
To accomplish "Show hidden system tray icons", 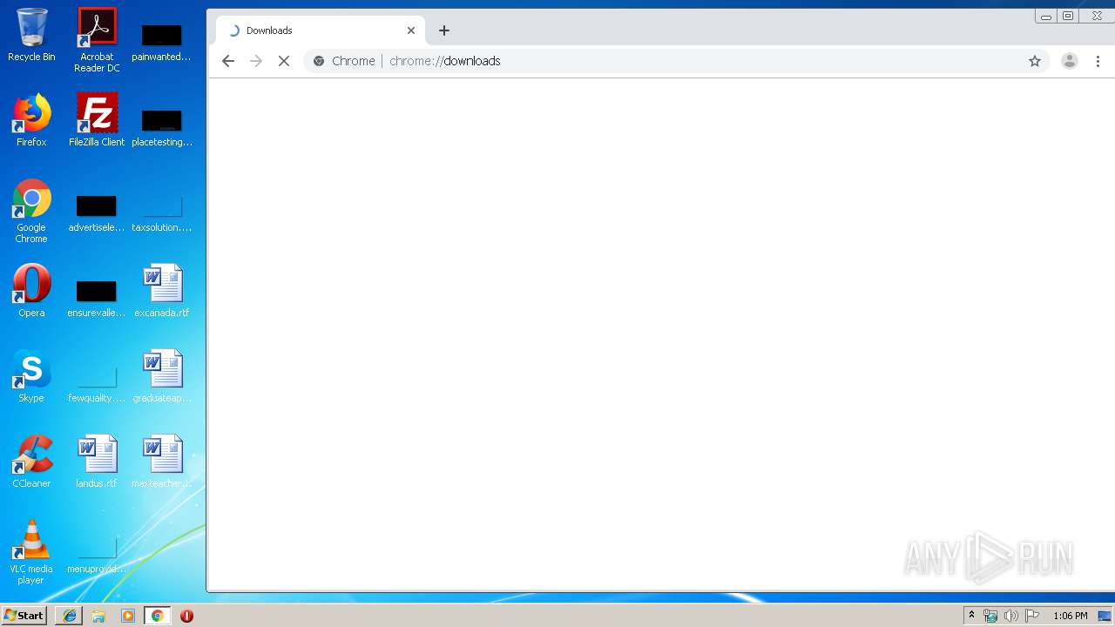I will click(972, 616).
